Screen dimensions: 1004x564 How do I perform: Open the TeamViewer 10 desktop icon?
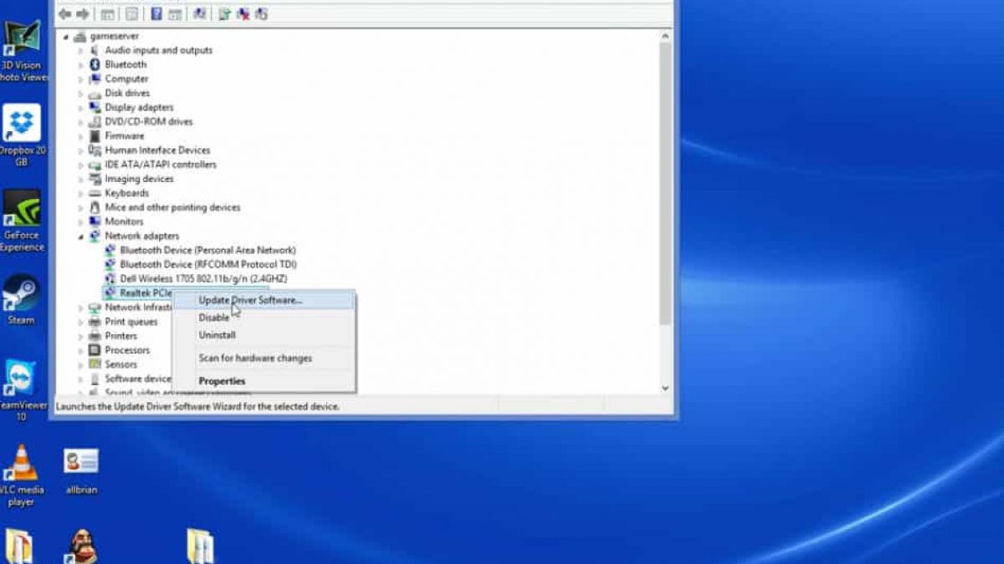click(x=23, y=390)
